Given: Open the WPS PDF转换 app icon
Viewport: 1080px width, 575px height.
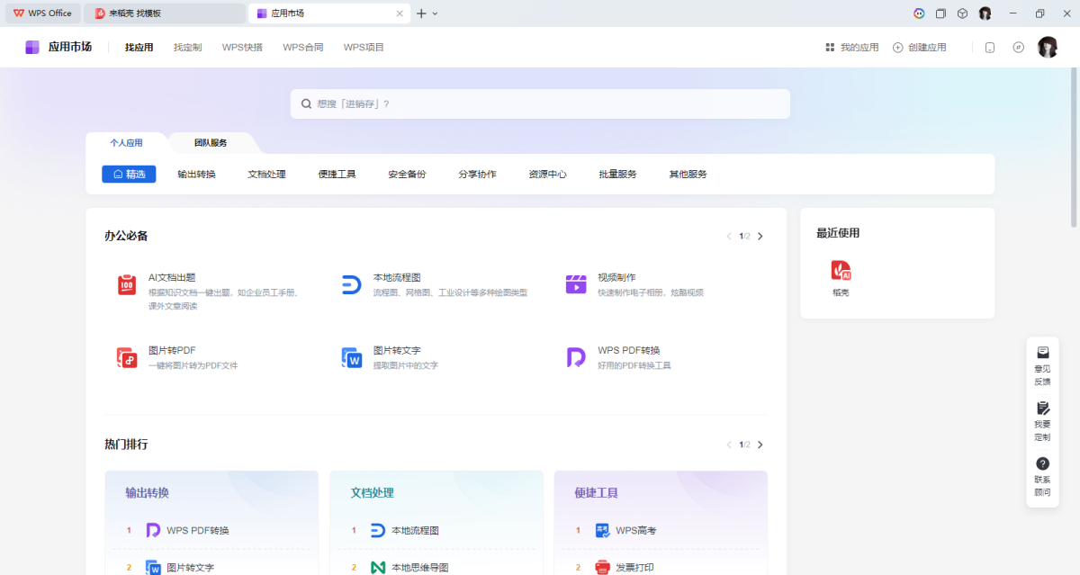Looking at the screenshot, I should point(576,357).
